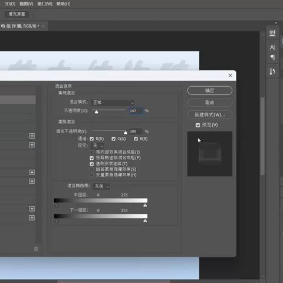283x283 pixels.
Task: Open the Paragraph panel icon
Action: (272, 57)
